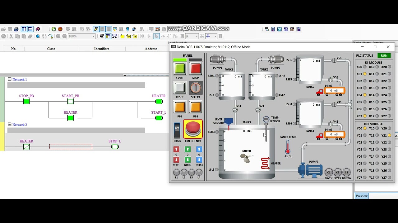
Task: Collapse Network 2 in ladder editor
Action: click(x=9, y=125)
